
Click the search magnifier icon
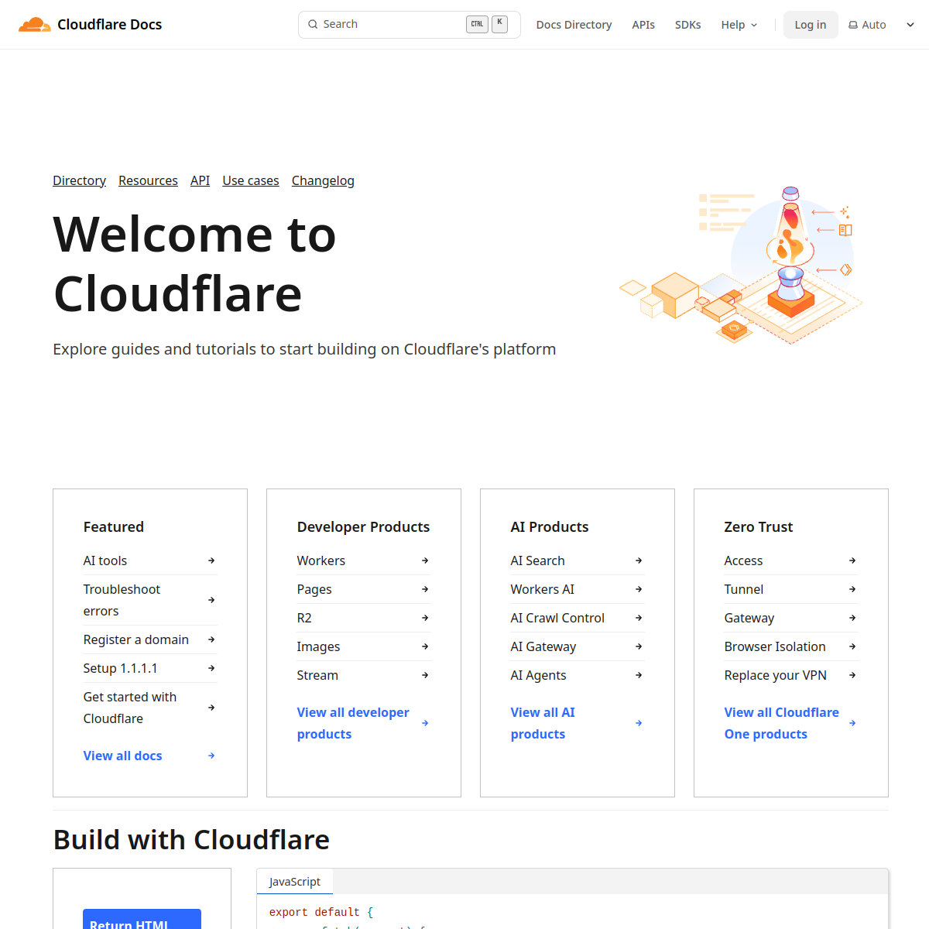(x=312, y=24)
